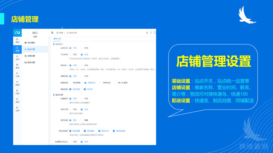Open 系统 system in left sidebar

(x=17, y=100)
